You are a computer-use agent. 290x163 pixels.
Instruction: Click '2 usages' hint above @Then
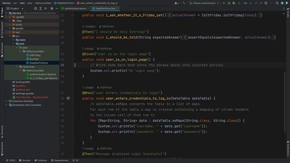point(89,26)
